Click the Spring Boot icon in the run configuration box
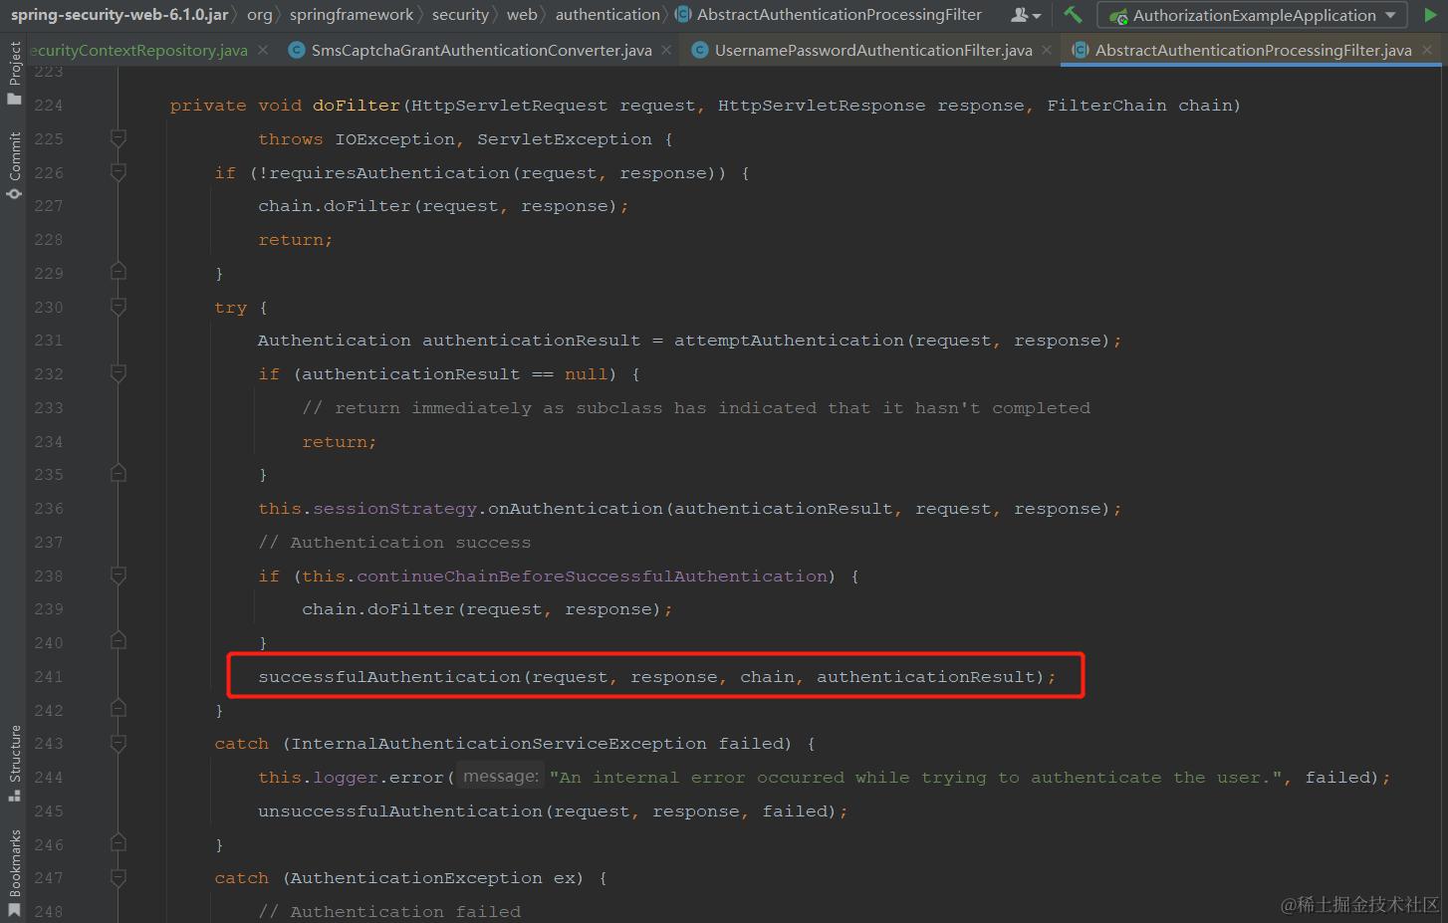This screenshot has height=923, width=1448. (x=1116, y=15)
